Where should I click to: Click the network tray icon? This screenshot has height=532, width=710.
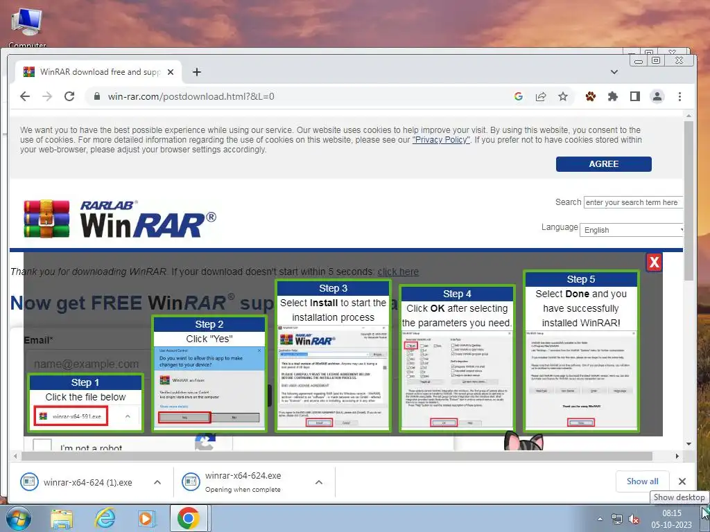[x=616, y=519]
